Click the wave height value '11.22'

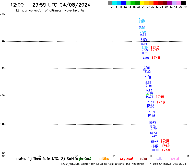click(147, 72)
